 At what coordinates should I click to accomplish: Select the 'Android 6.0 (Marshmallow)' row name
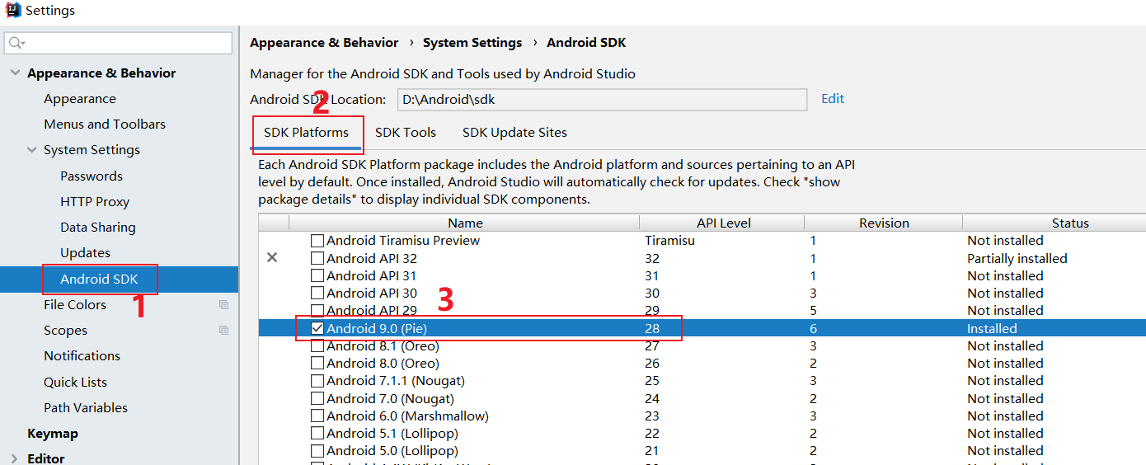pyautogui.click(x=407, y=416)
